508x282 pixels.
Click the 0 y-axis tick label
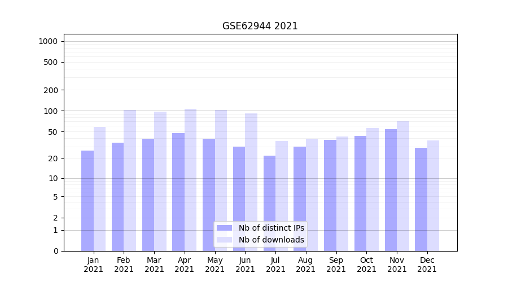tap(55, 251)
